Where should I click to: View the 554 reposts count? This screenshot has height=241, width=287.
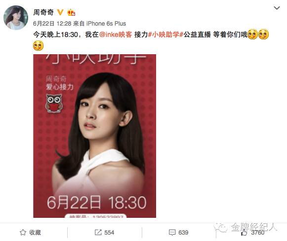(x=109, y=233)
